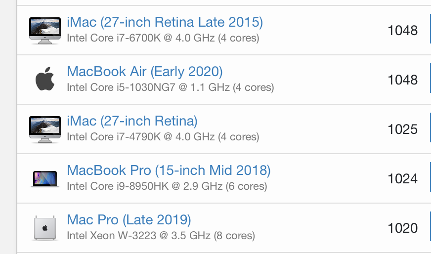Click the Intel Xeon W-3223 description

[161, 236]
